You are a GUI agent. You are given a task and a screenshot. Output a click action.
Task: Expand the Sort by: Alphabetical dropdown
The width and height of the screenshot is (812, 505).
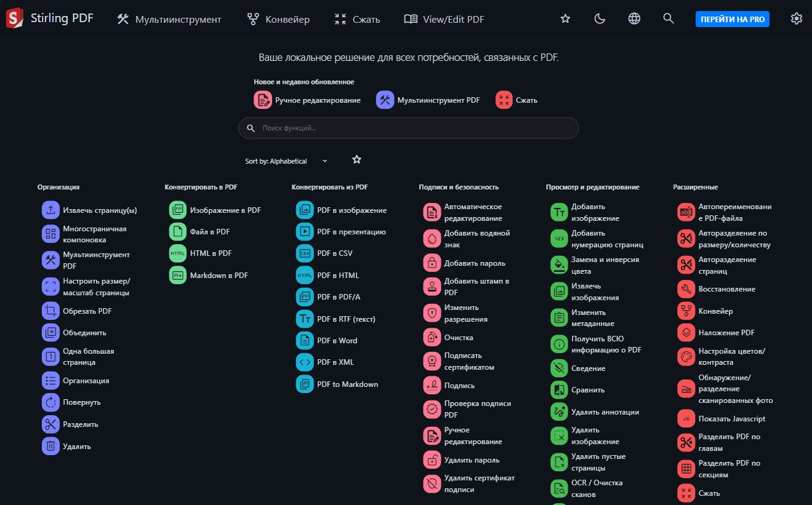pos(287,161)
